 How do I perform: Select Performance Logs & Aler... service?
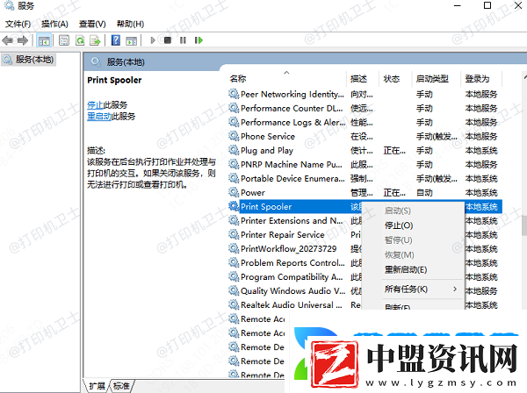[365, 123]
